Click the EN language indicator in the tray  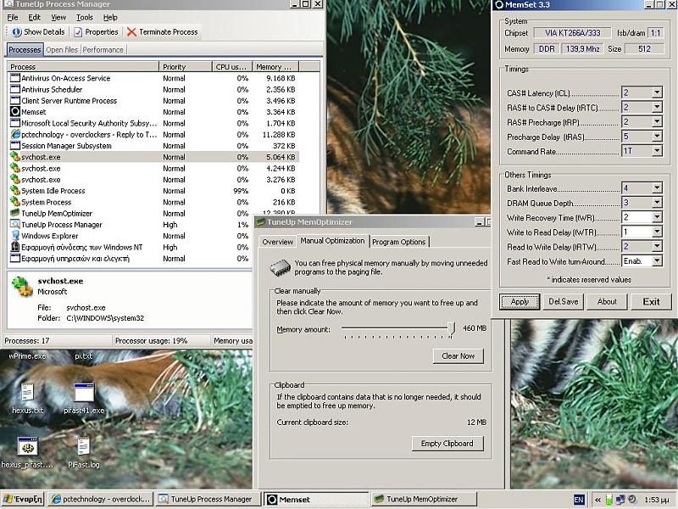pos(579,500)
